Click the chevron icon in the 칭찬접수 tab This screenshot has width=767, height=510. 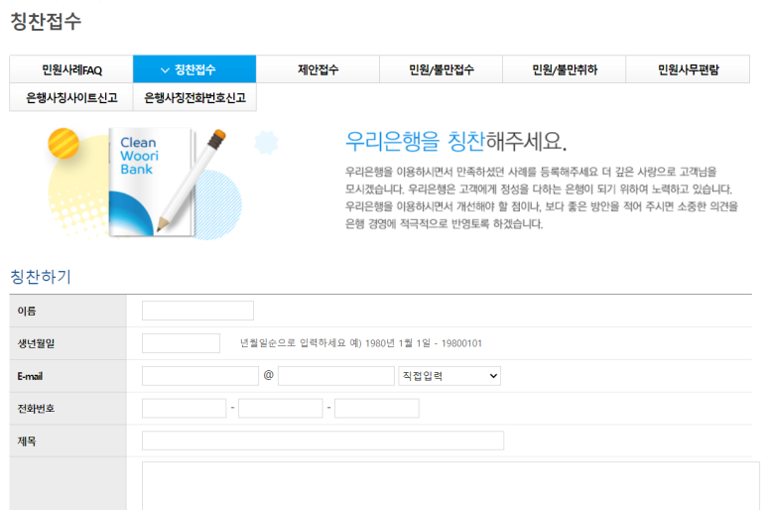[x=165, y=70]
